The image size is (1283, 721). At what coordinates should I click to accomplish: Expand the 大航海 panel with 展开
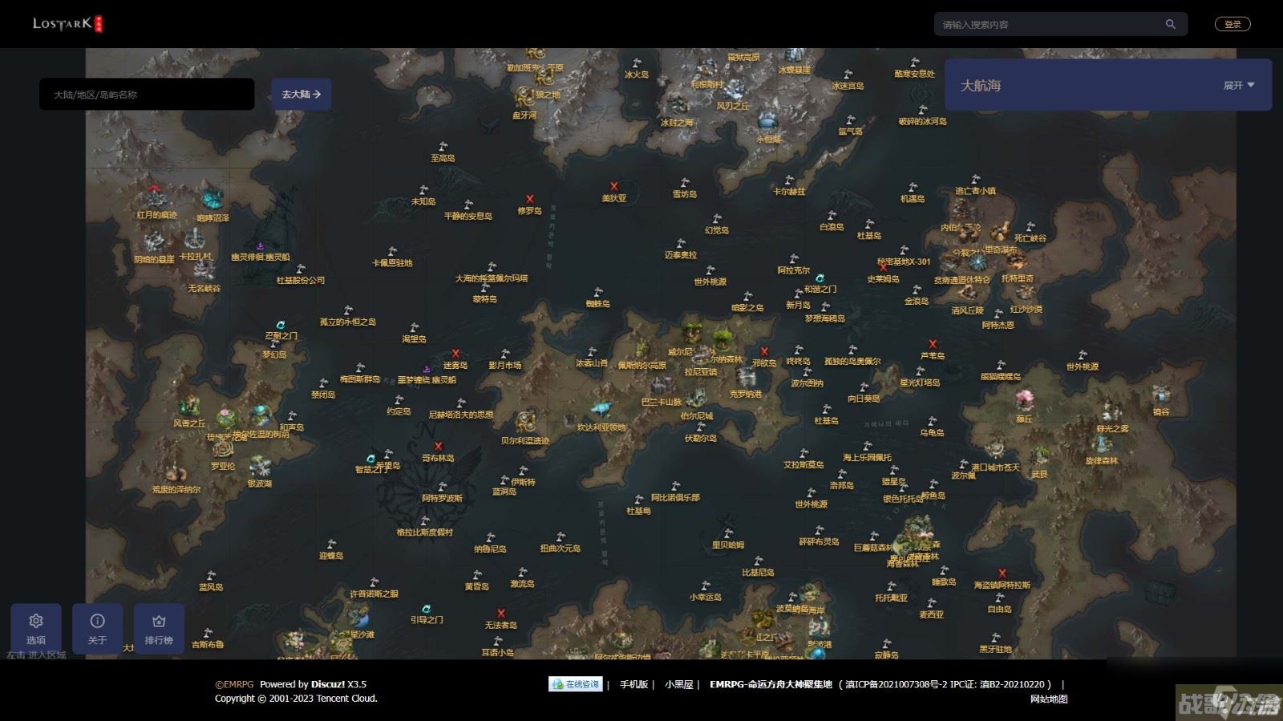click(x=1239, y=85)
